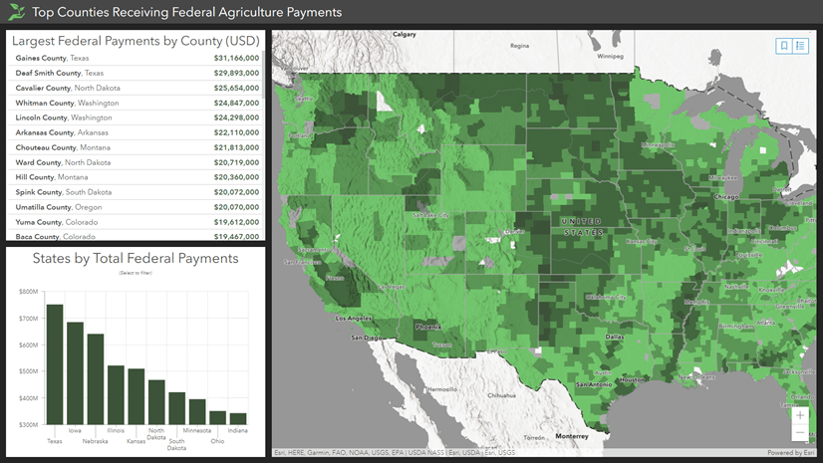
Task: Select Lincoln County, Washington row
Action: (136, 117)
